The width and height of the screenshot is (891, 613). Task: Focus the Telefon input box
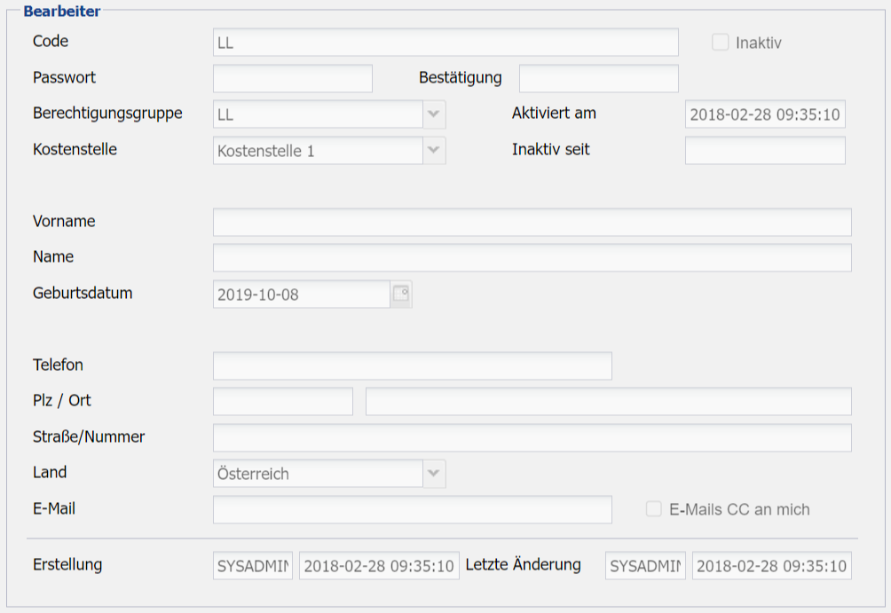412,365
